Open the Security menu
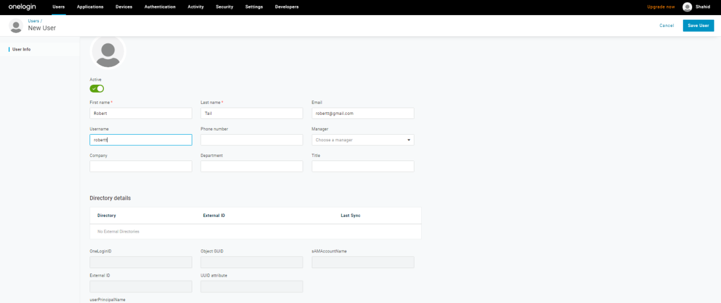Viewport: 721px width, 303px height. (224, 7)
